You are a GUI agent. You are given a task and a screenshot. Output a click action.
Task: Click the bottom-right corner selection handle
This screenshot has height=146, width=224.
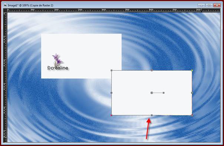click(x=192, y=115)
